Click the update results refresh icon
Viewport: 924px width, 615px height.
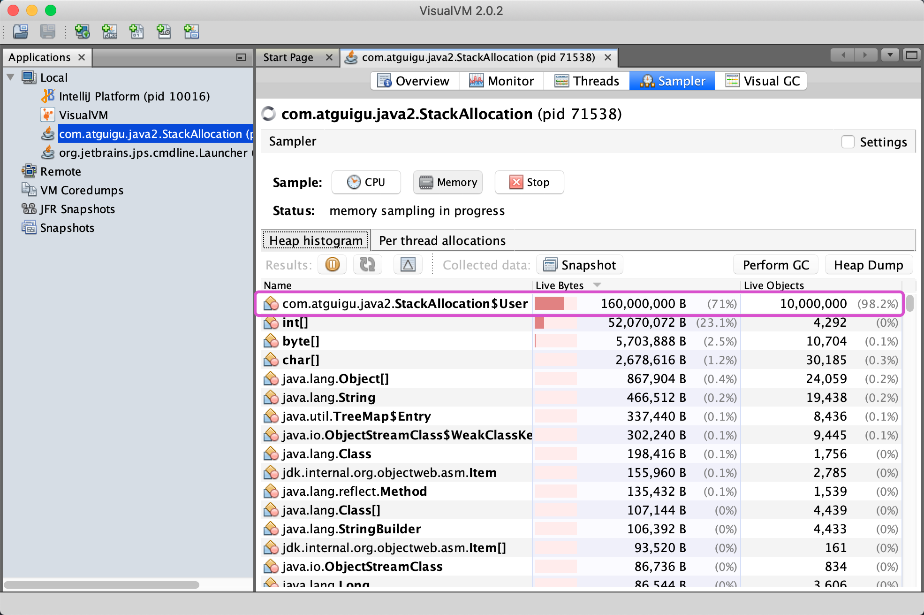tap(368, 265)
